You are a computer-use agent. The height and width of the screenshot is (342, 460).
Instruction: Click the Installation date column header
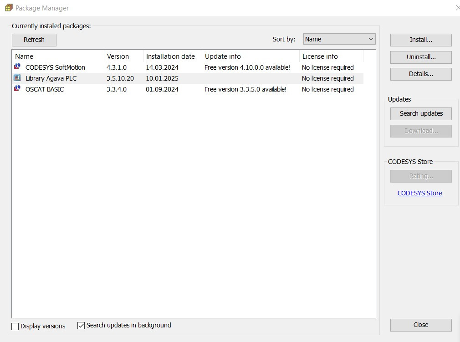(x=170, y=56)
